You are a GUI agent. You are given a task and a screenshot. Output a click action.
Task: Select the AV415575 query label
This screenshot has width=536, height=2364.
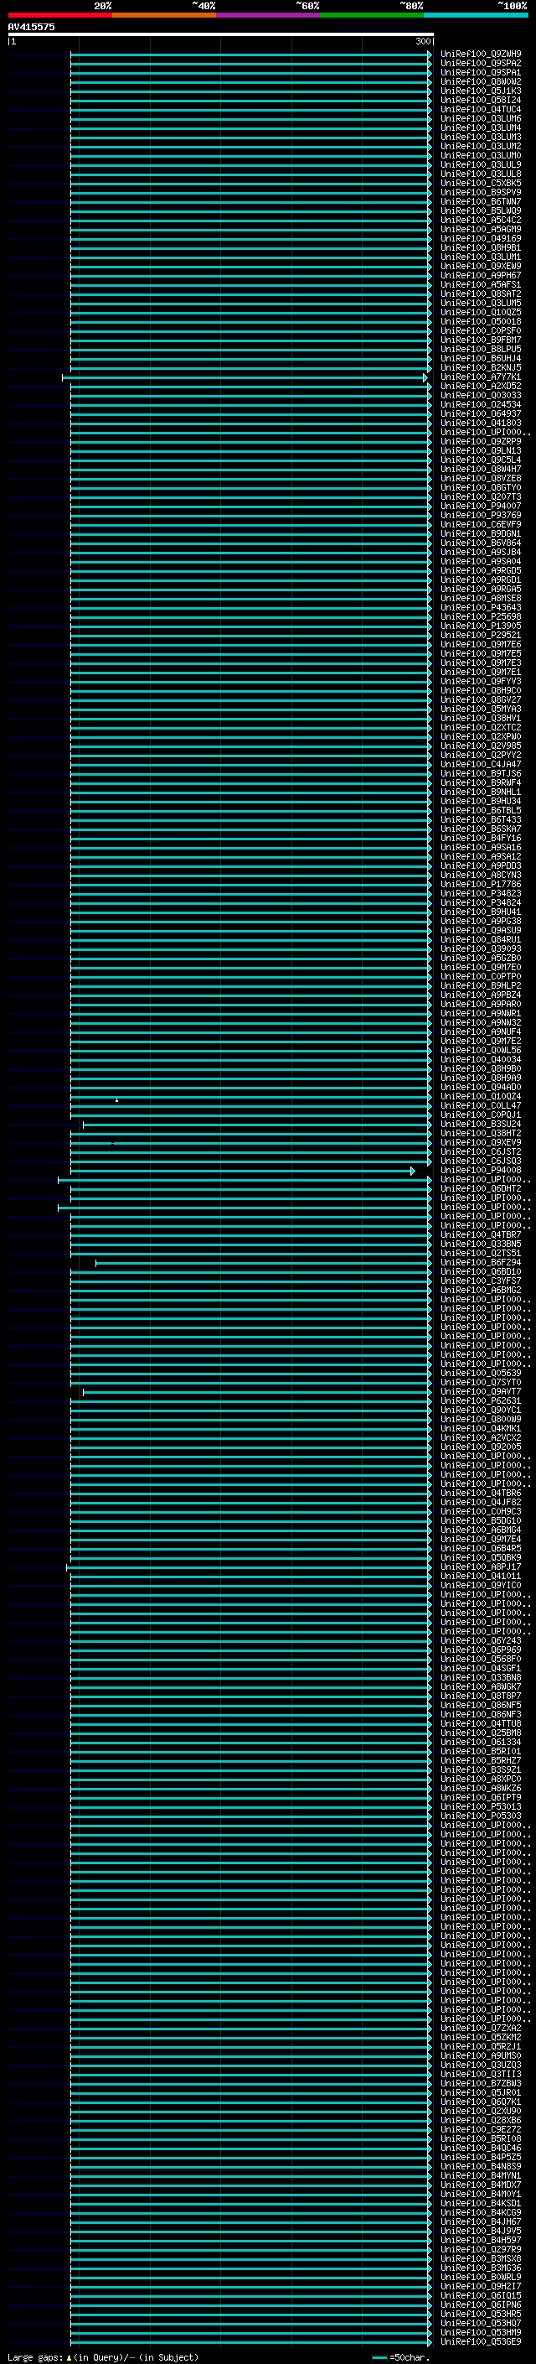31,27
